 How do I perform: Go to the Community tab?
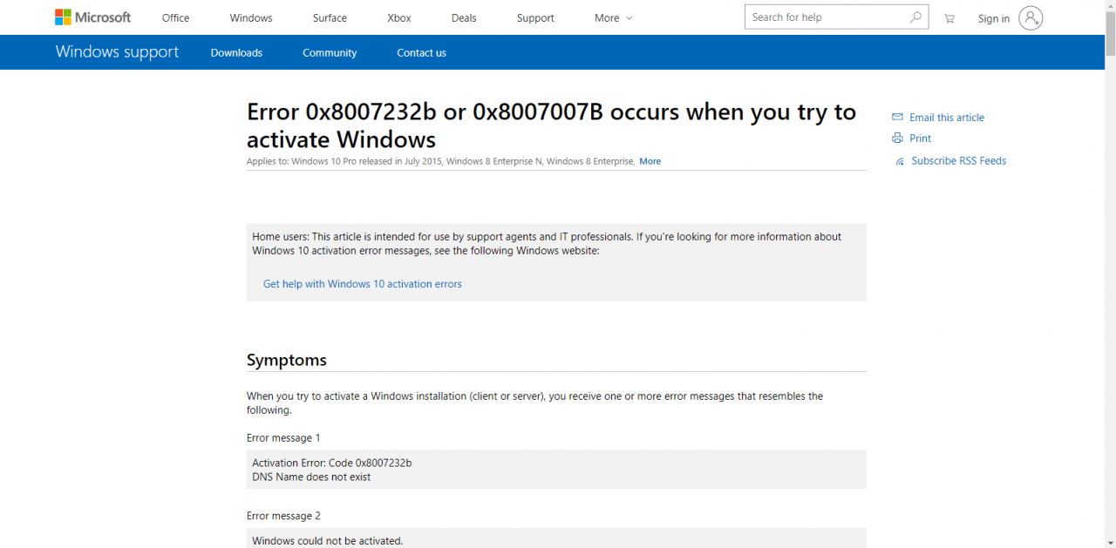click(x=330, y=52)
